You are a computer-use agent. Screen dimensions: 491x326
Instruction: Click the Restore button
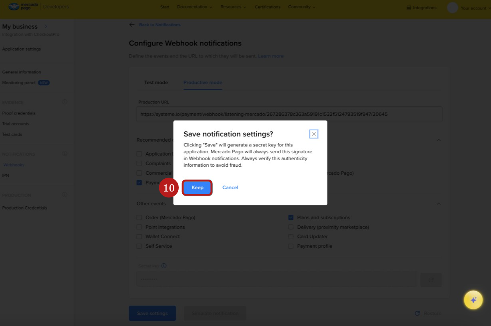click(428, 314)
